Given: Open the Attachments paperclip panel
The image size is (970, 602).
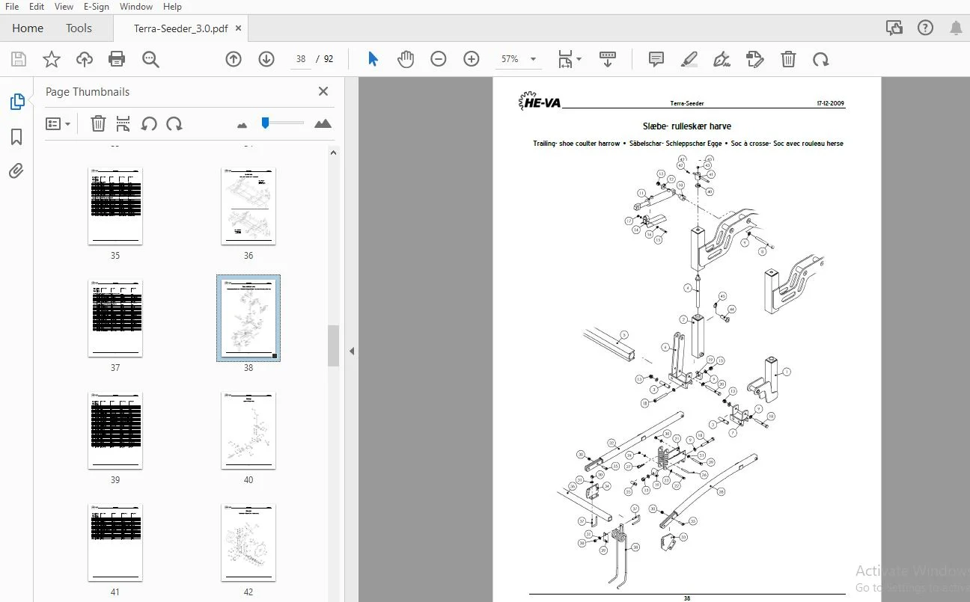Looking at the screenshot, I should tap(16, 171).
